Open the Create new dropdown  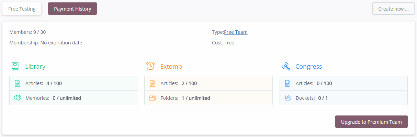[393, 9]
